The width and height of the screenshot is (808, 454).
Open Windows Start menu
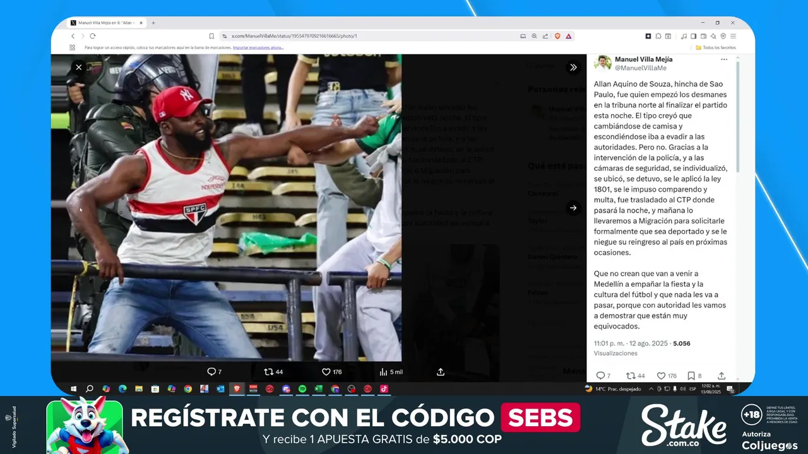(x=73, y=389)
